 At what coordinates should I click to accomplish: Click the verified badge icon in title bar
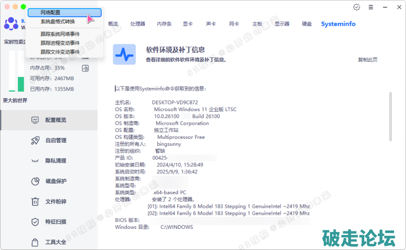point(356,7)
